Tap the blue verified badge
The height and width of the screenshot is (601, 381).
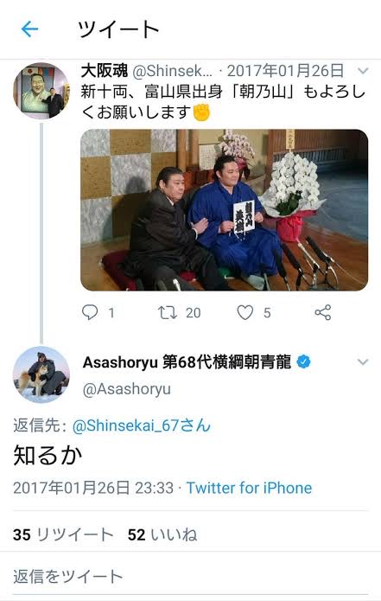point(303,361)
